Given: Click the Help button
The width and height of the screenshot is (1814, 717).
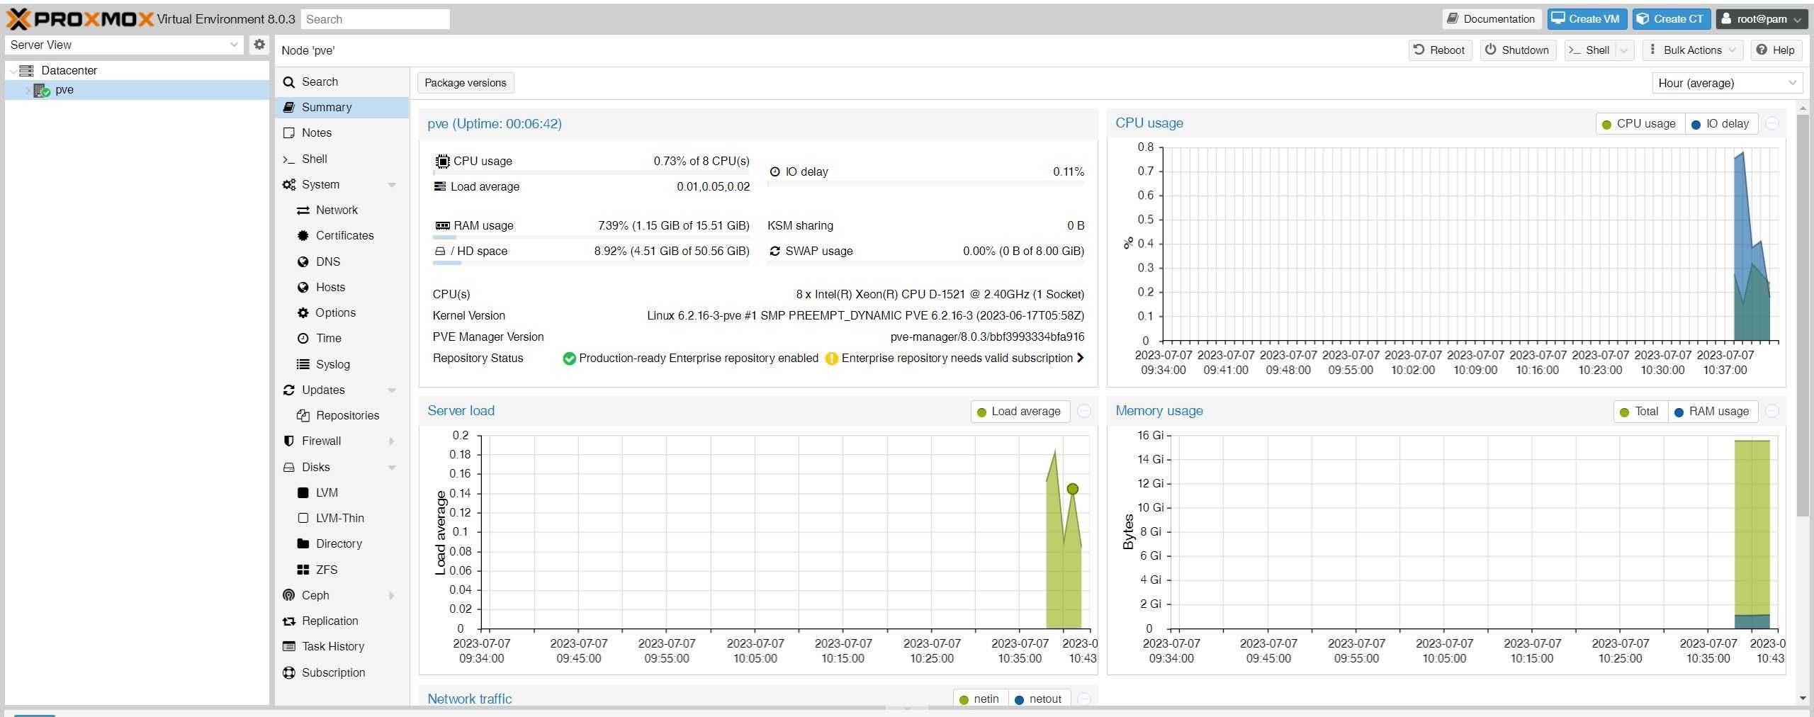Looking at the screenshot, I should (1776, 50).
